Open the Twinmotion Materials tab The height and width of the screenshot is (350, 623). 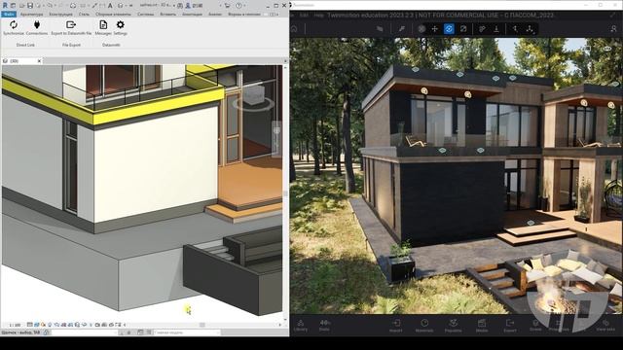424,326
